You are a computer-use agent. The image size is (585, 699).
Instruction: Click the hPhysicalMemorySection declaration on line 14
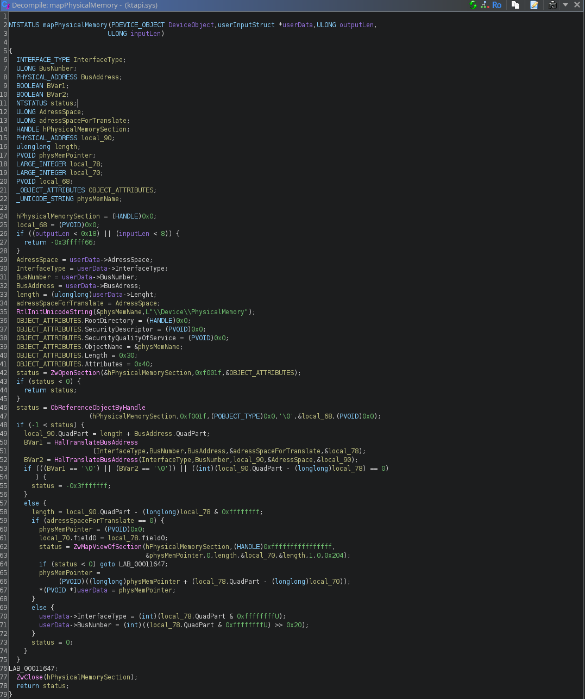pos(85,129)
